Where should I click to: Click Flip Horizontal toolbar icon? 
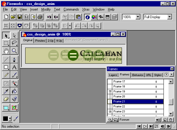tap(91, 26)
